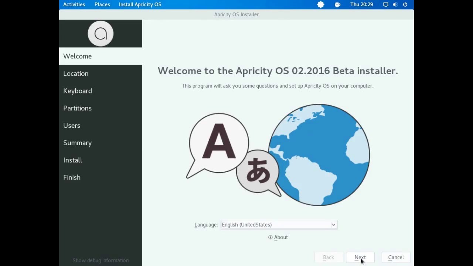This screenshot has width=473, height=266.
Task: Click the Next button
Action: click(360, 258)
